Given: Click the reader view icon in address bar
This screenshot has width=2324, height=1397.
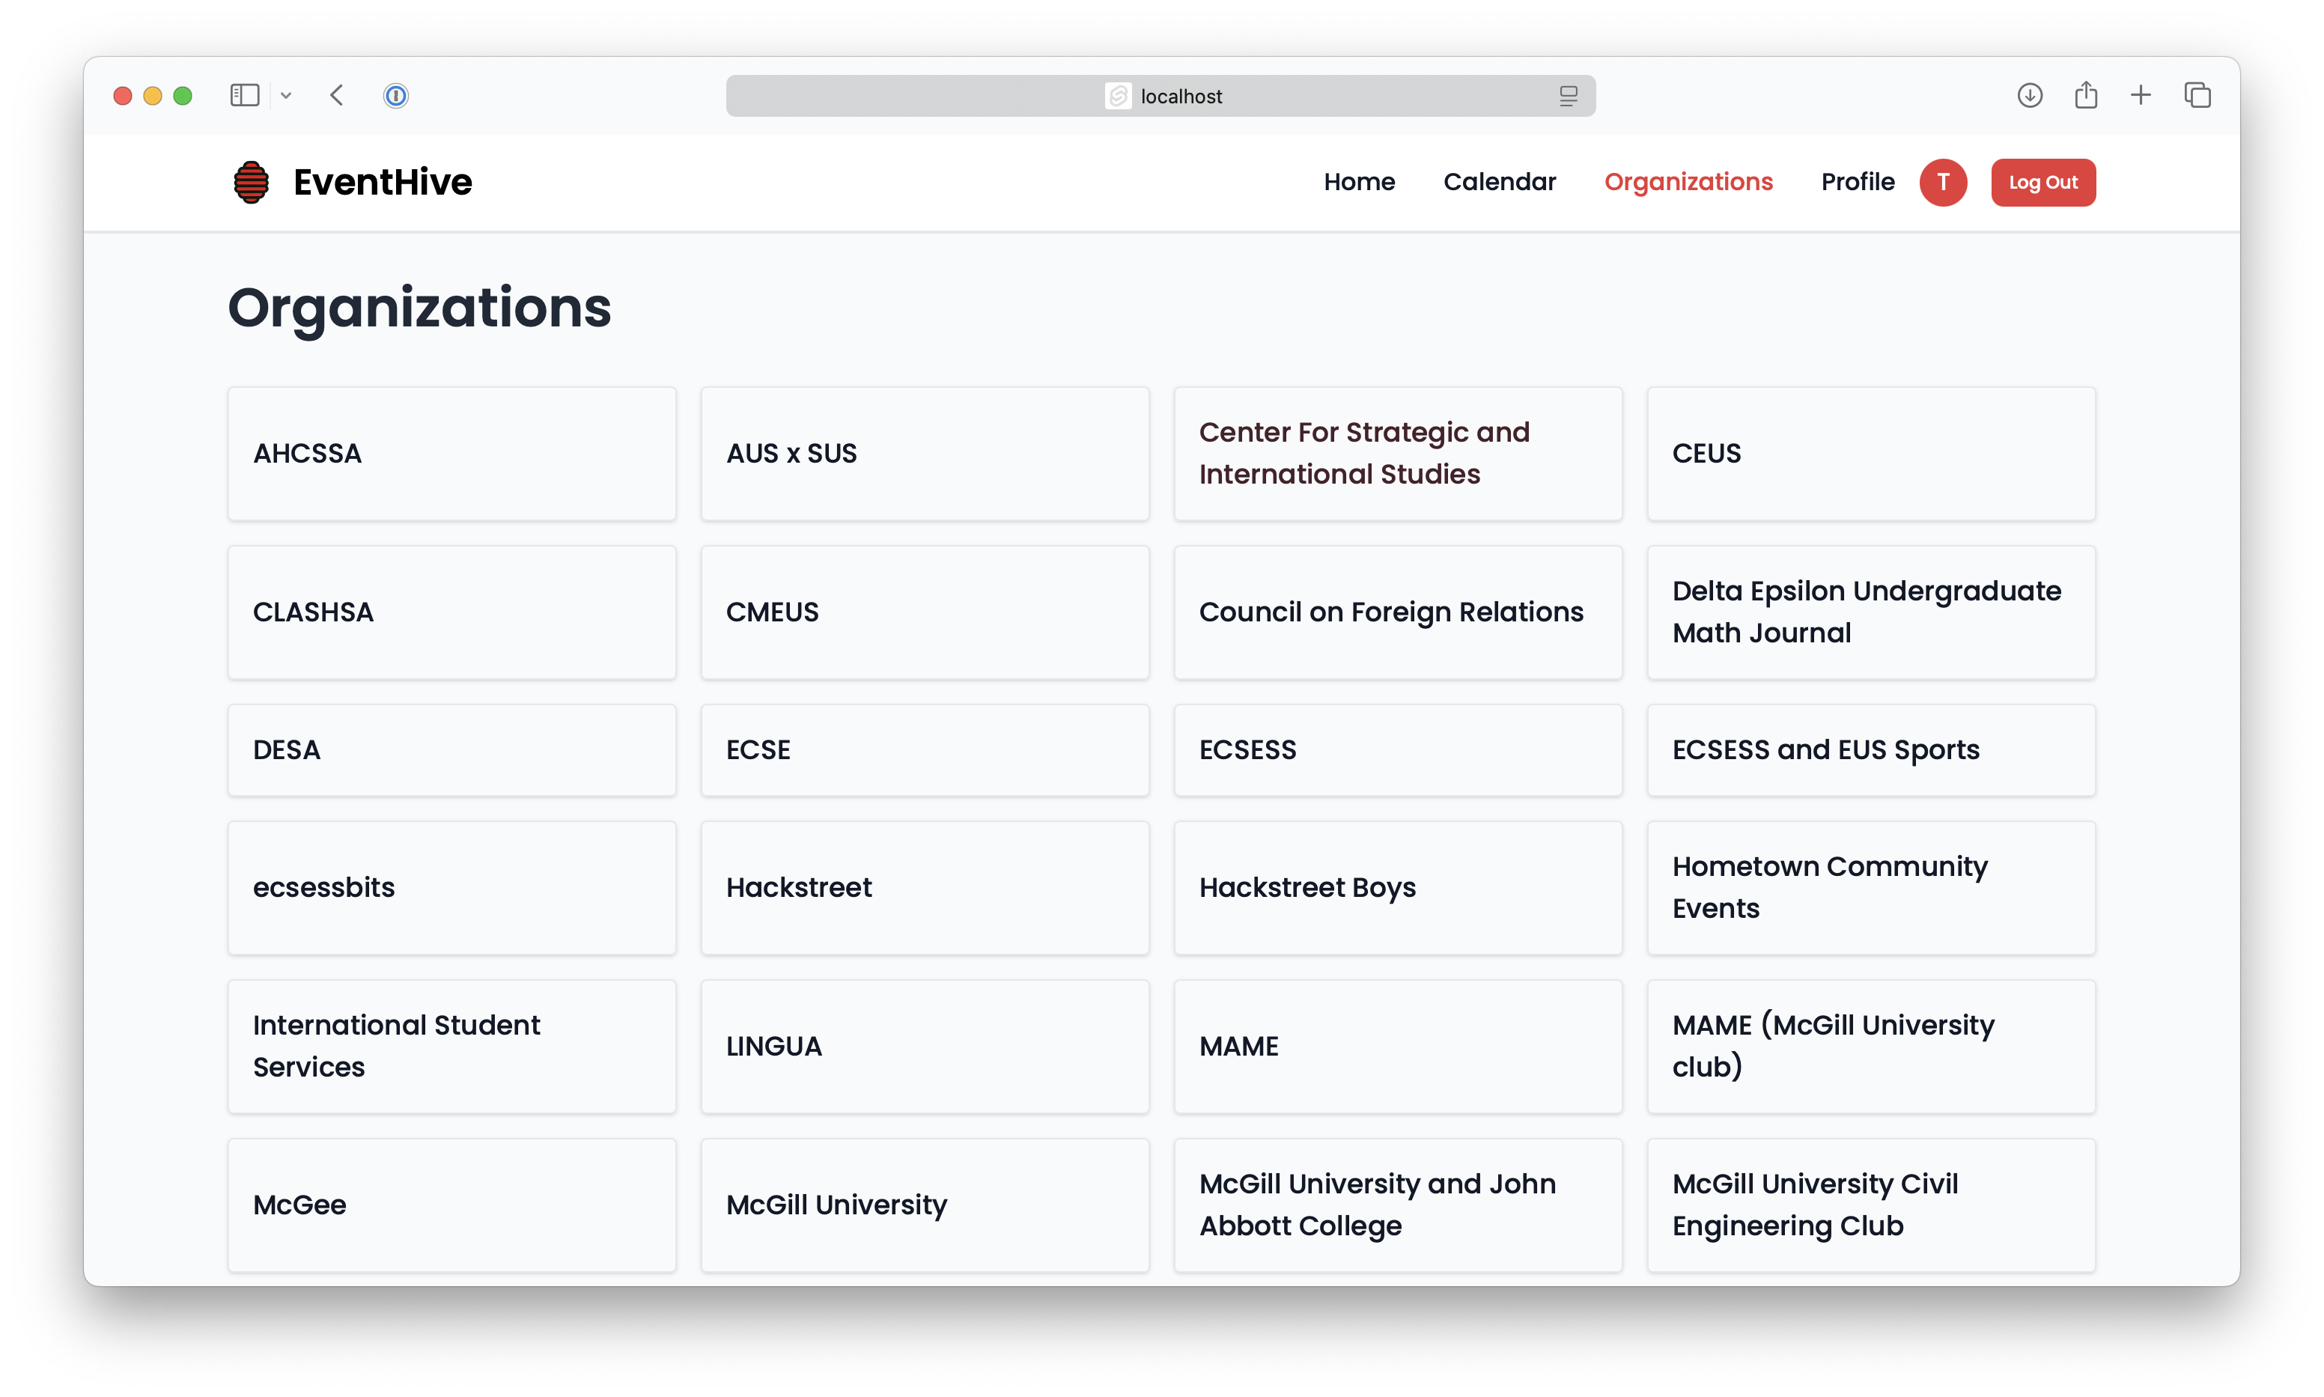Looking at the screenshot, I should pyautogui.click(x=1568, y=96).
